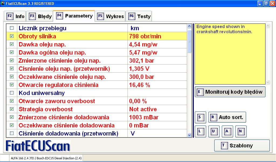Click parameter list scrollbar down arrow
Viewport: 276px width, 162px height.
pyautogui.click(x=189, y=135)
